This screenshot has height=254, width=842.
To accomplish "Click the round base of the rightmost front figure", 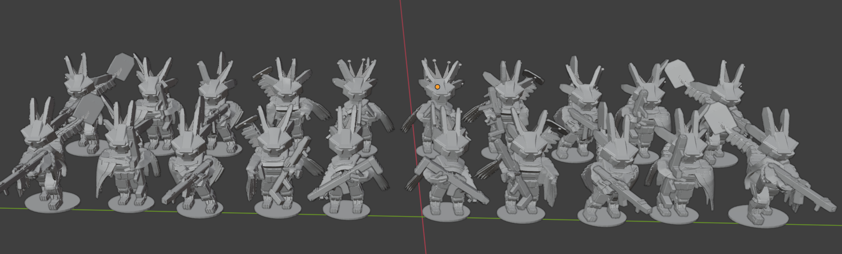I will click(757, 217).
